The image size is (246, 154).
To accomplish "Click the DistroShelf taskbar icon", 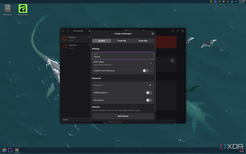I will 17,150.
